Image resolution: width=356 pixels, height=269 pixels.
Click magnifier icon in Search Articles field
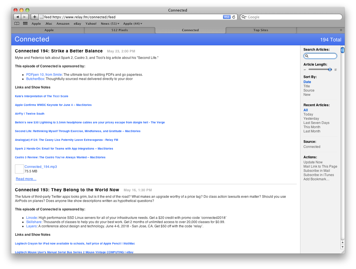click(x=307, y=56)
